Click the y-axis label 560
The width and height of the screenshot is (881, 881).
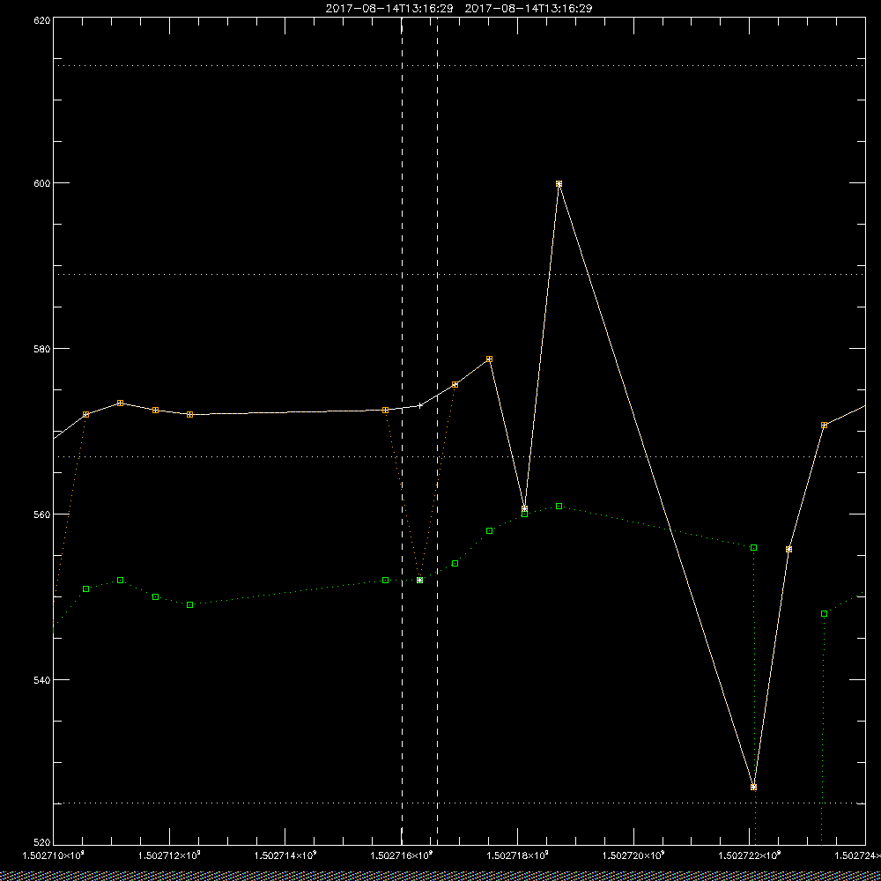point(42,515)
